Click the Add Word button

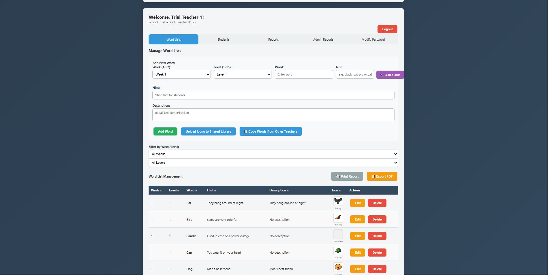[x=165, y=131]
